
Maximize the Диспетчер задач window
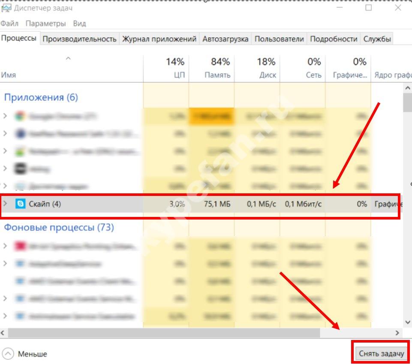tap(369, 8)
